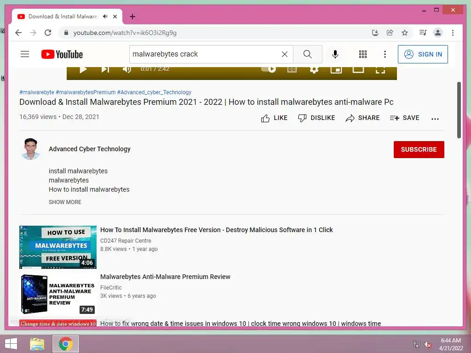Open the channel avatar picture
Screen dimensions: 471x353
pyautogui.click(x=31, y=149)
